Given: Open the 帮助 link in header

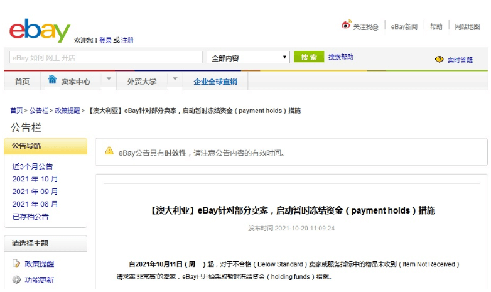Looking at the screenshot, I should [436, 26].
